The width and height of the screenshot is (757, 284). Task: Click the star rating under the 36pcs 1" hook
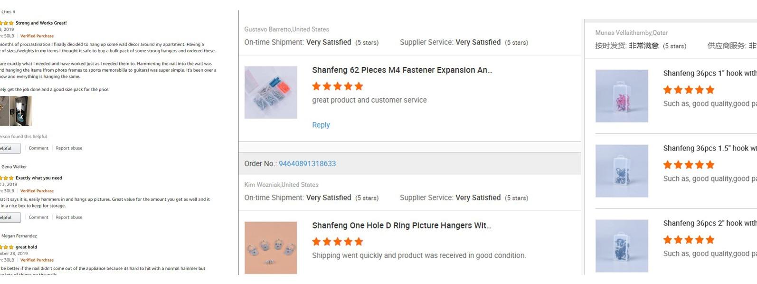point(688,90)
